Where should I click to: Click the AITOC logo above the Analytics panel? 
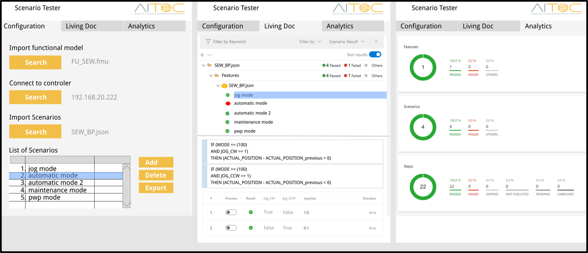[x=556, y=9]
